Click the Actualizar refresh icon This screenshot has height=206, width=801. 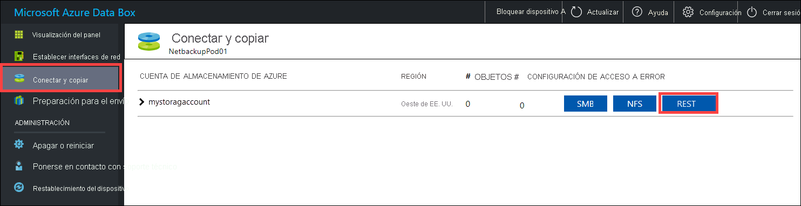[x=576, y=12]
